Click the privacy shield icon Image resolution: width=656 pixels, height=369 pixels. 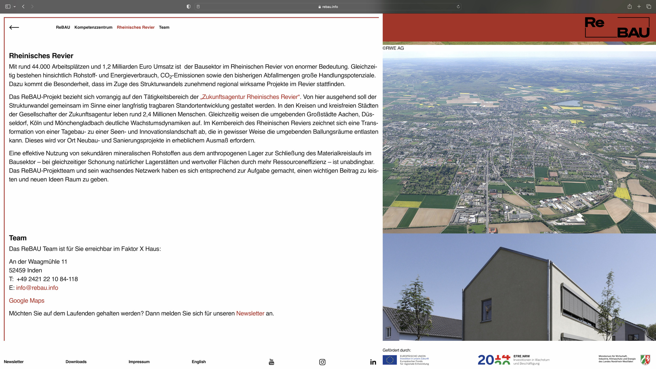pos(188,7)
